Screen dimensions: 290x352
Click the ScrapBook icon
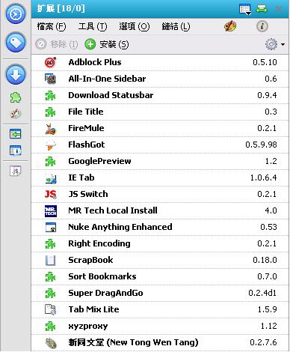coord(51,260)
